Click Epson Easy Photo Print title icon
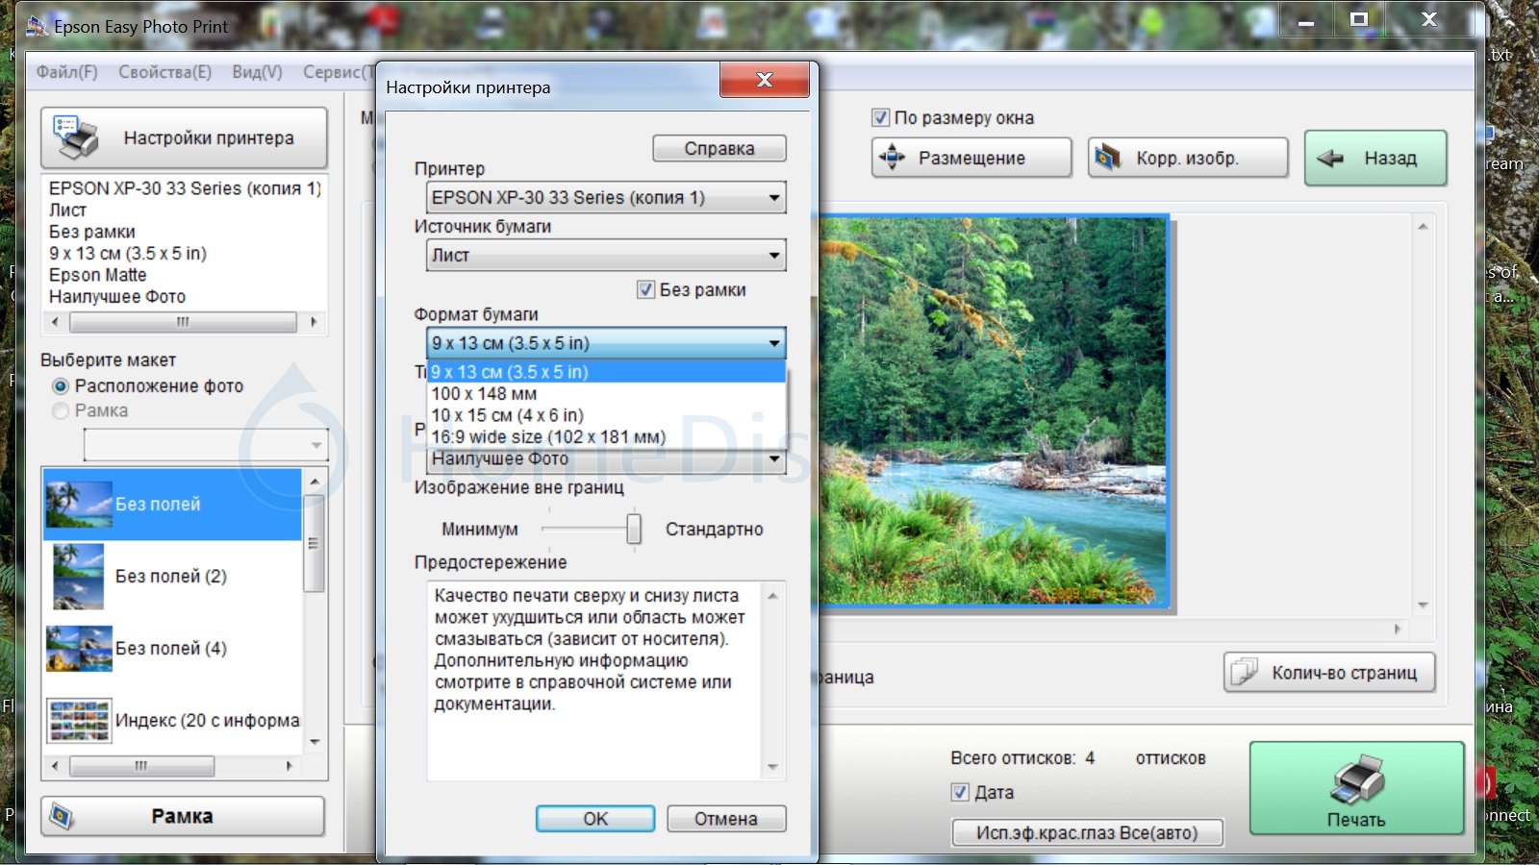The image size is (1539, 865). pos(37,26)
